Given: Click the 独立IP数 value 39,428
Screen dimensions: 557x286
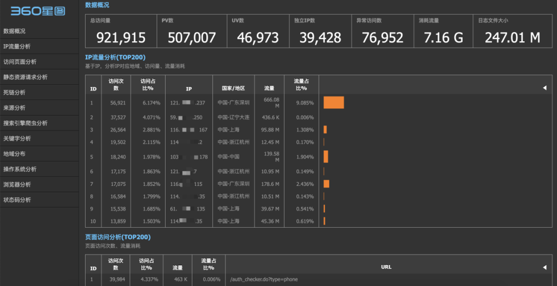Looking at the screenshot, I should click(x=320, y=37).
